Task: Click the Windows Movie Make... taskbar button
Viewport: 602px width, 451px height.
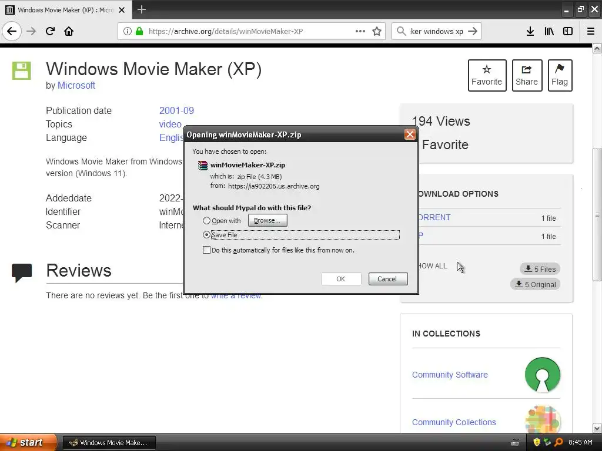Action: (x=109, y=443)
